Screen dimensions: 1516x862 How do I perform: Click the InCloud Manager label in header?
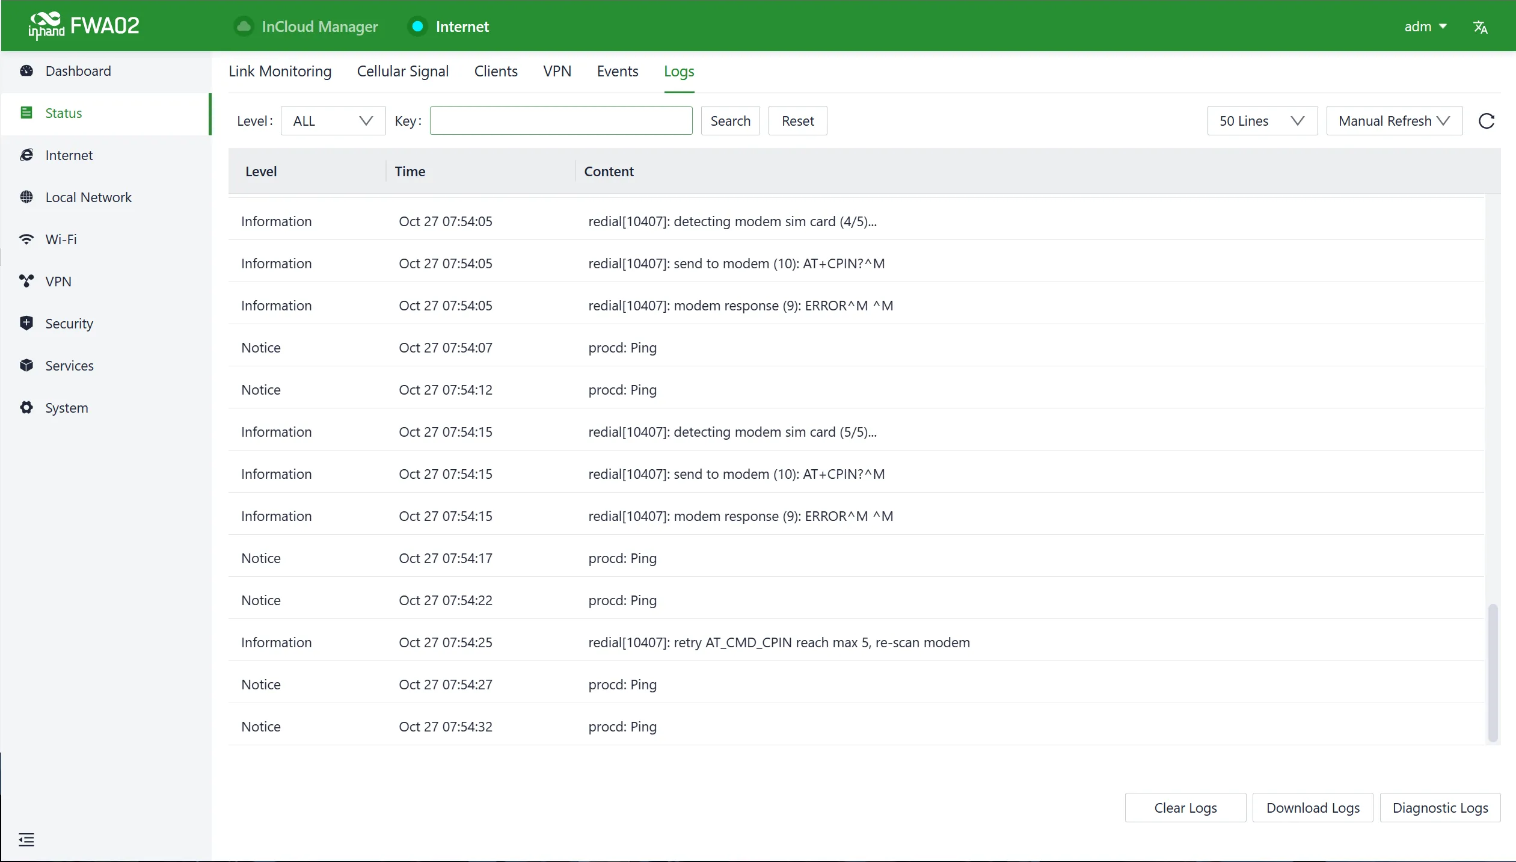320,26
